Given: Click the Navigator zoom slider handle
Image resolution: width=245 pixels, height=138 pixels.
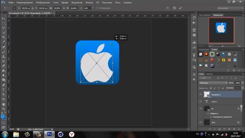Looking at the screenshot, I should 223,46.
